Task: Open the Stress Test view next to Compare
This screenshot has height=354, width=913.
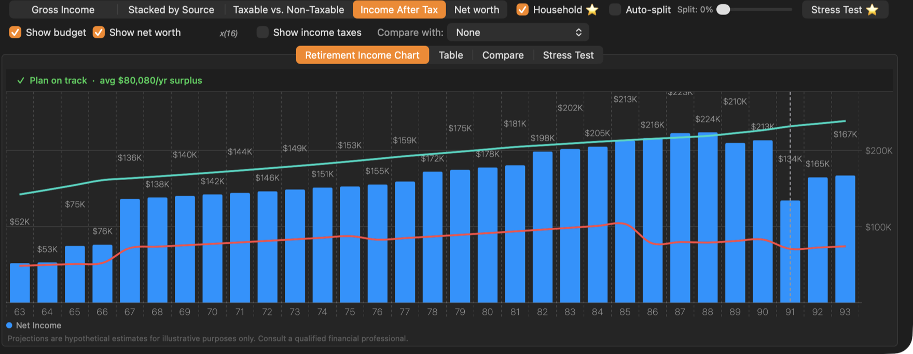Action: pos(569,55)
